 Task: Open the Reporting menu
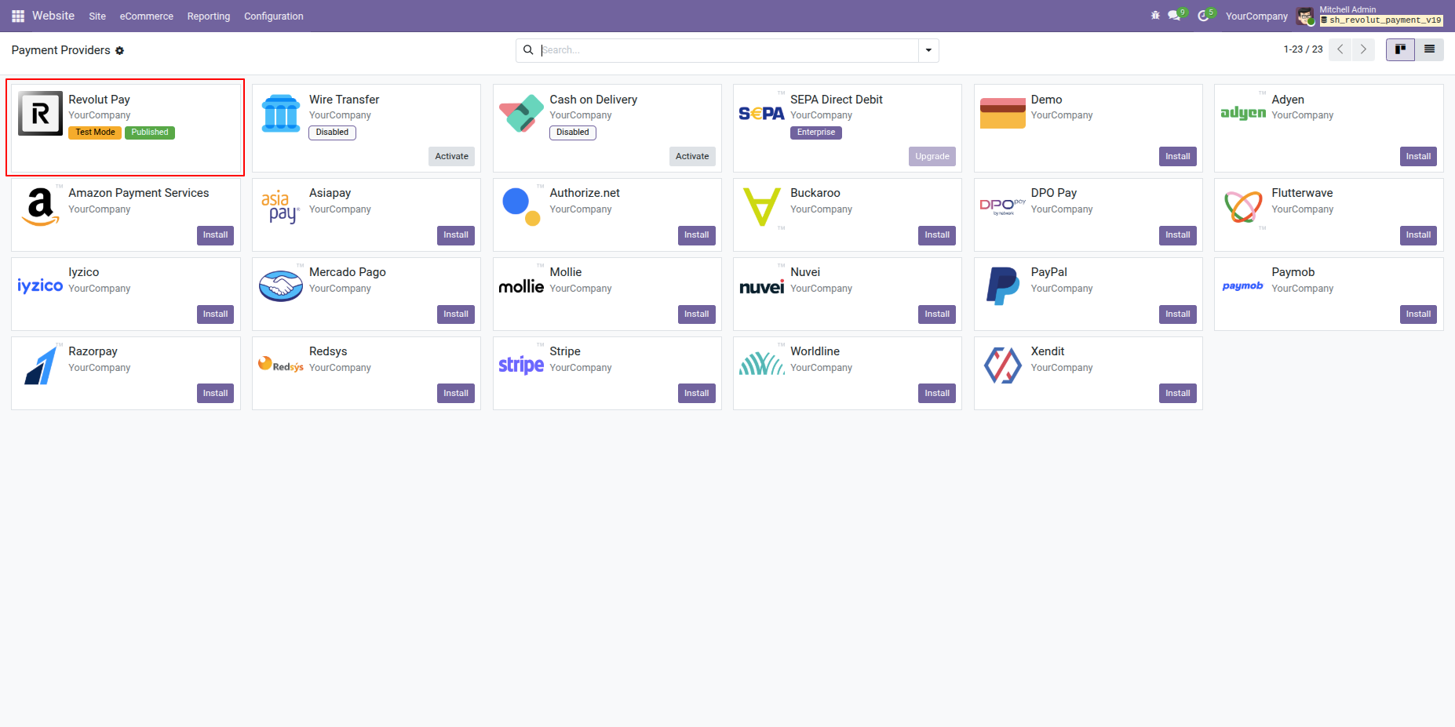point(209,16)
